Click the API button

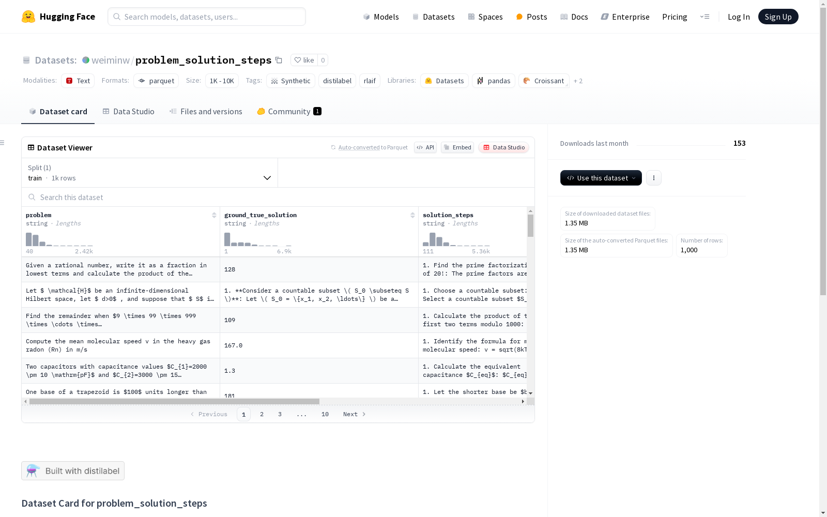[x=425, y=147]
